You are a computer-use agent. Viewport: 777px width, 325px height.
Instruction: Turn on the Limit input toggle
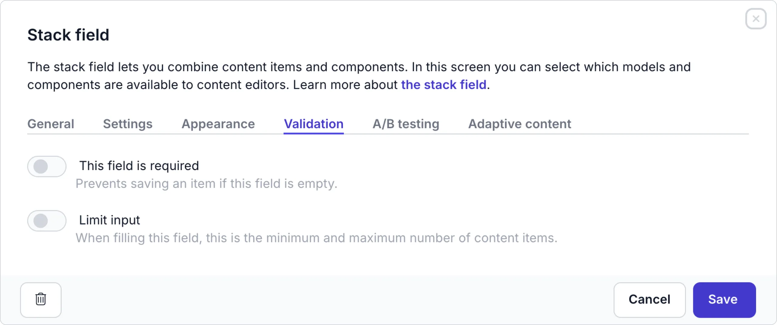pos(47,221)
